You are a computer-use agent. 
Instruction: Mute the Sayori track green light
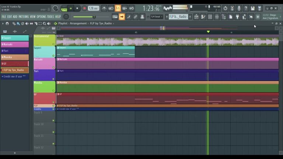[53, 56]
